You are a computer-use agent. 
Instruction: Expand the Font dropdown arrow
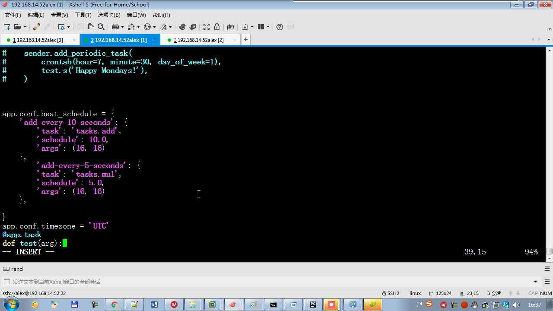click(171, 27)
